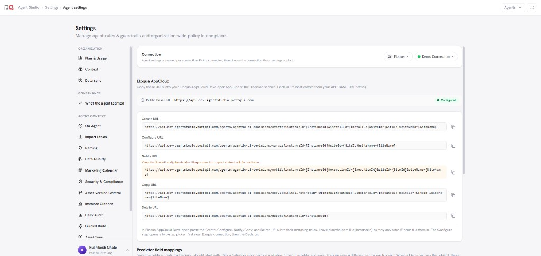
Task: Open the Demo Connection dropdown
Action: pos(436,56)
